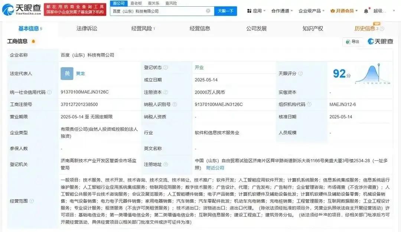Open the 公司发展 tab
This screenshot has height=232, width=401.
coord(256,29)
